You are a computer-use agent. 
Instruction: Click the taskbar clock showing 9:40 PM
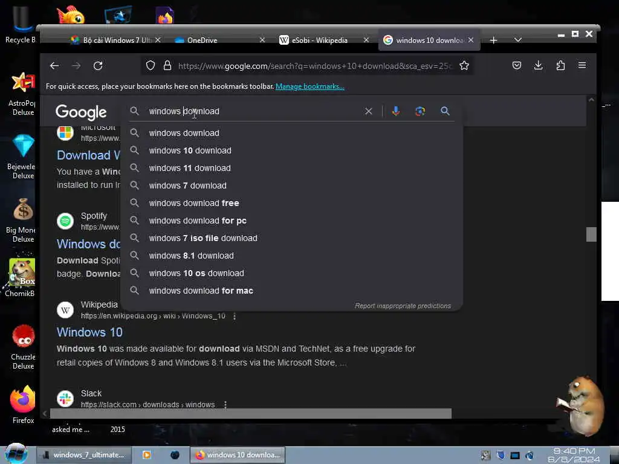[x=574, y=455]
